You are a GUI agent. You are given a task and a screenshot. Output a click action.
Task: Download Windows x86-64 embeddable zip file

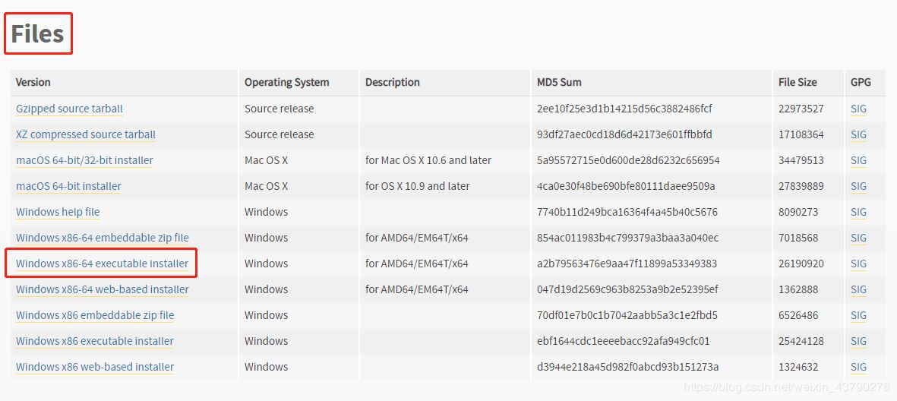(103, 238)
